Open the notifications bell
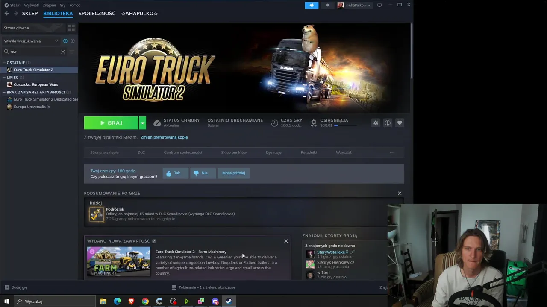This screenshot has width=547, height=307. coord(328,5)
